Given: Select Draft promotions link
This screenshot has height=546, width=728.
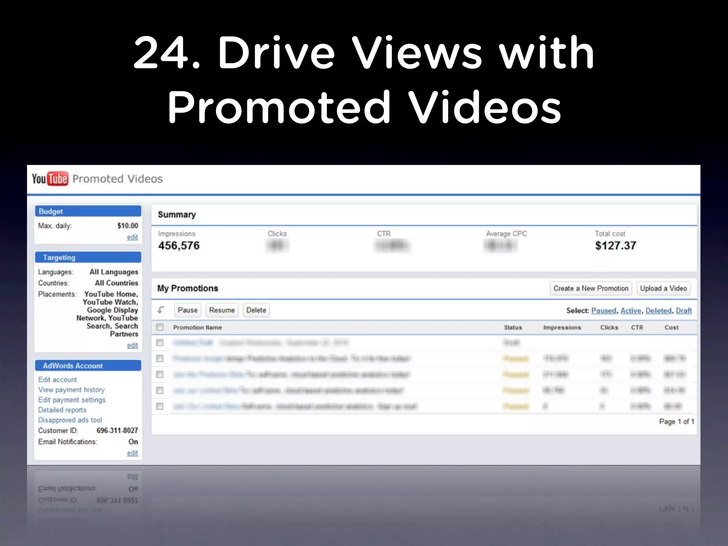Looking at the screenshot, I should point(684,311).
